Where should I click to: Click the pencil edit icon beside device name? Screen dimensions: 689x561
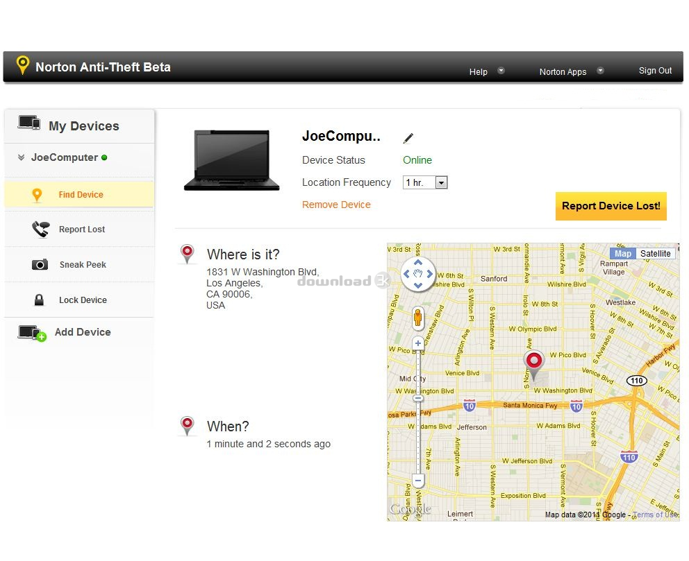[x=408, y=139]
